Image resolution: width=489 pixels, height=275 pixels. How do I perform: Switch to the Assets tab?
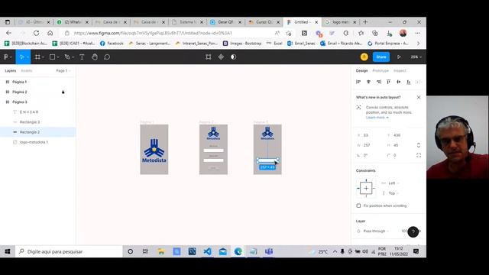[x=27, y=71]
